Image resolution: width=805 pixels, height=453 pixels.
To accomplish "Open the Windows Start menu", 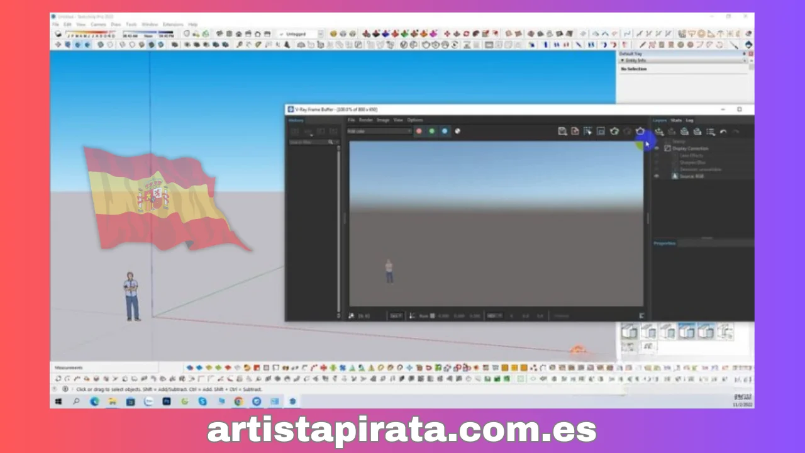I will point(58,401).
